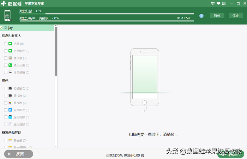This screenshot has height=159, width=247.
Task: Click the blue help question mark icon
Action: click(x=201, y=16)
